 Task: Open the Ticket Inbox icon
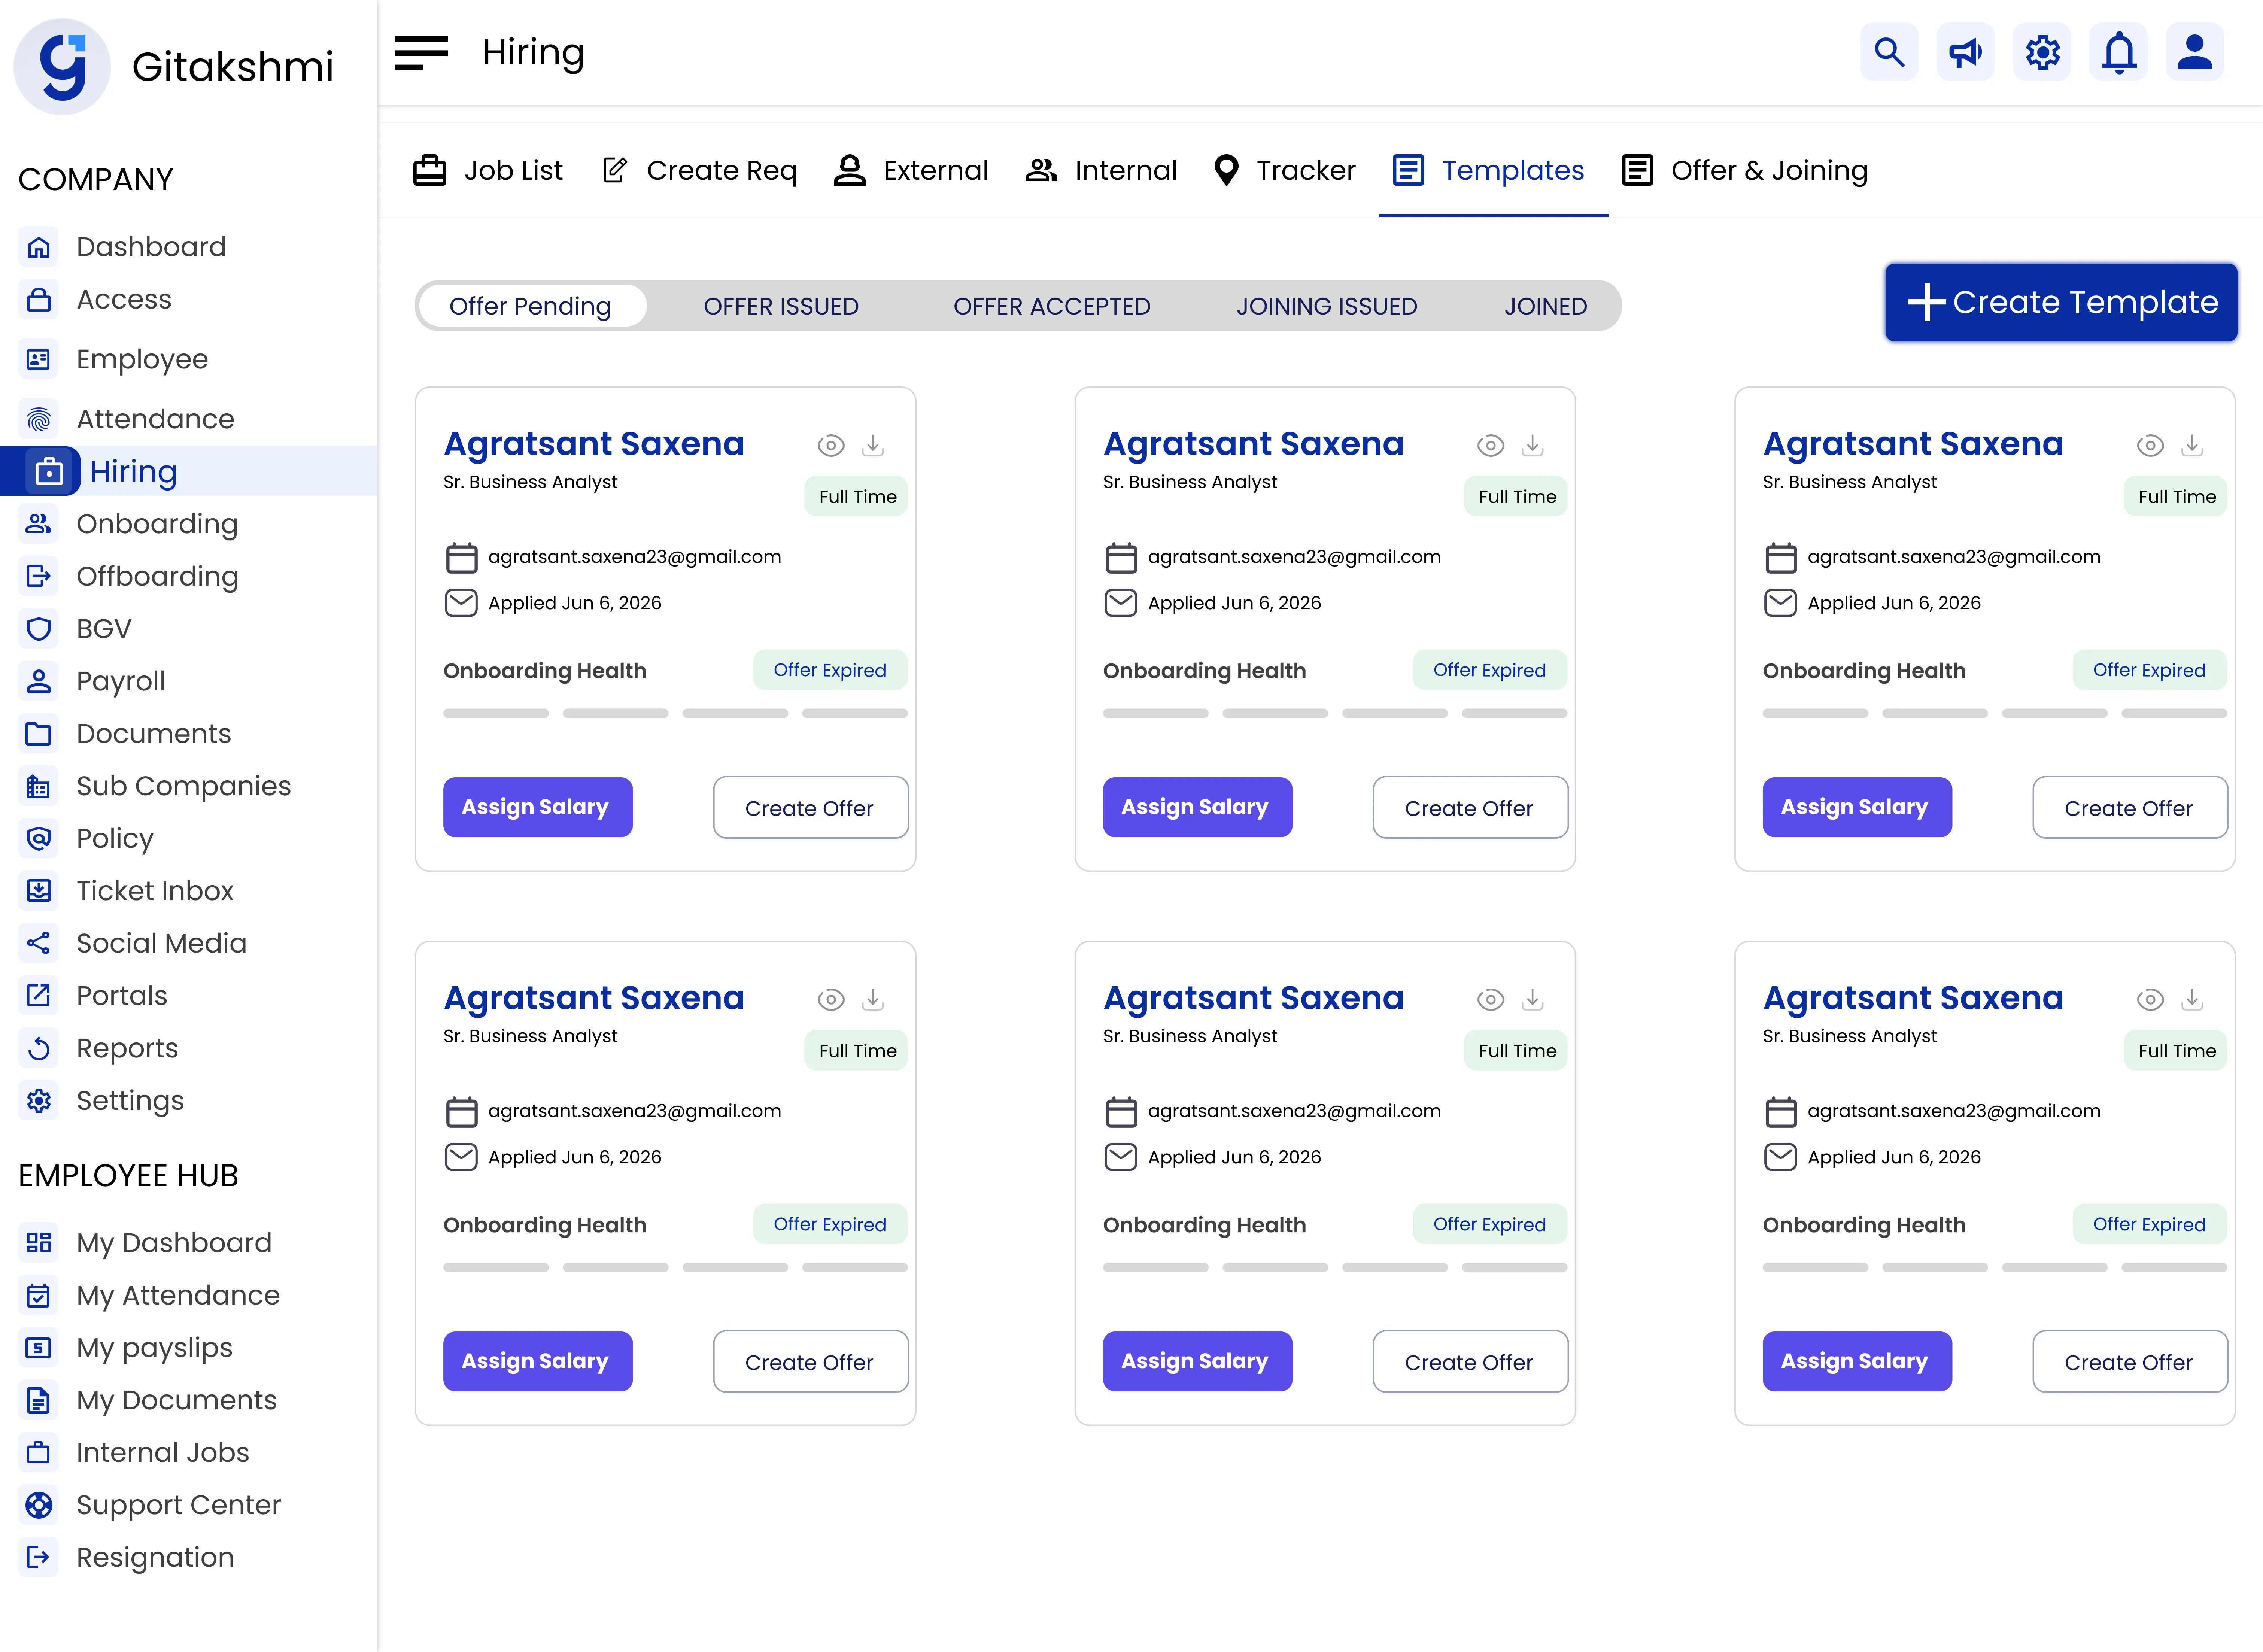point(39,891)
